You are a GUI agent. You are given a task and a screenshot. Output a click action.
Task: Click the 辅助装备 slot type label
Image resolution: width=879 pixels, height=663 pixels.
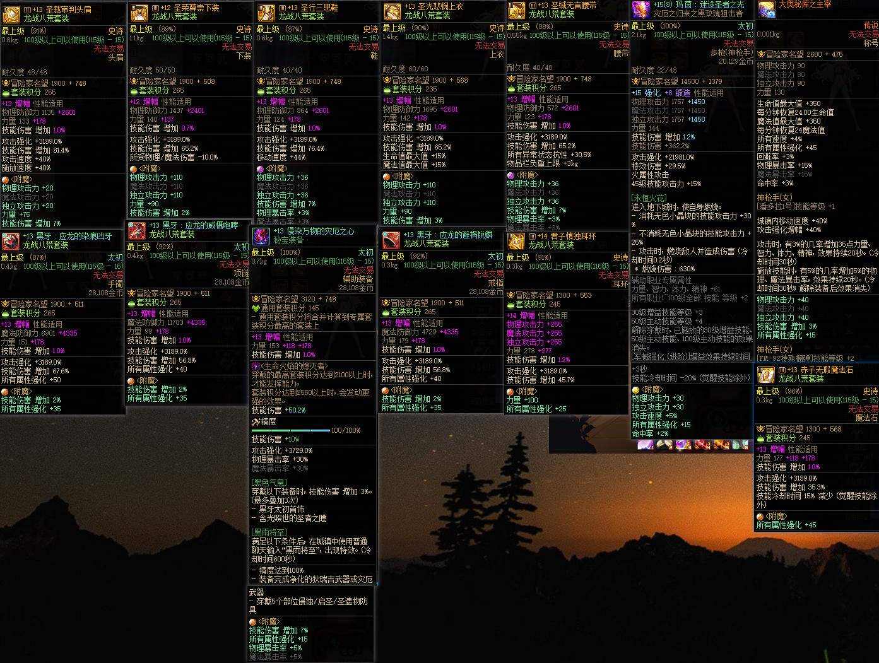click(359, 279)
